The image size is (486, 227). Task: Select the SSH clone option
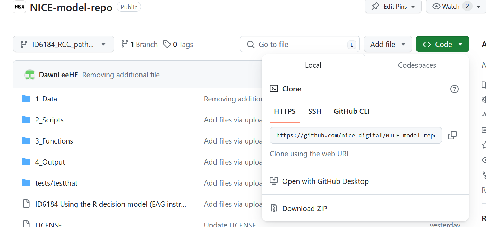pos(314,111)
